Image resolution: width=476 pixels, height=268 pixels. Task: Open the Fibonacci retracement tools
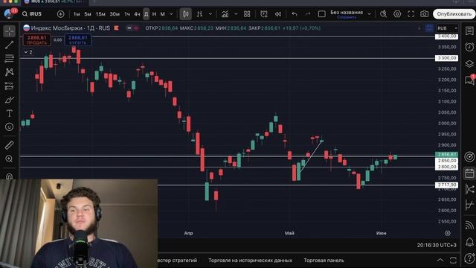[x=10, y=58]
